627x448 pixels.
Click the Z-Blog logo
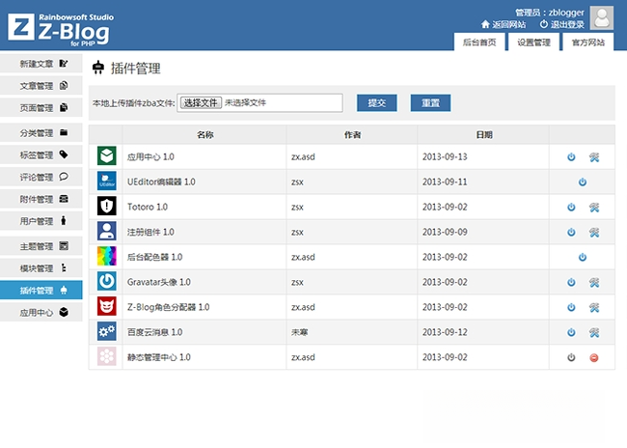(61, 29)
